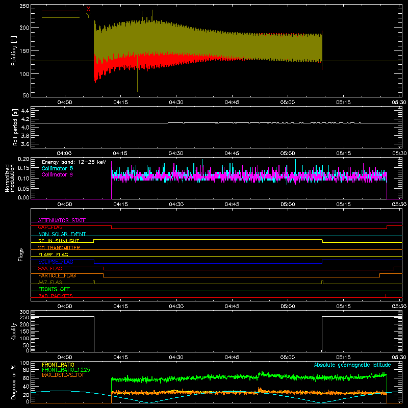This screenshot has height=408, width=408.
Task: Click the GAP_FLAG label
Action: (50, 227)
